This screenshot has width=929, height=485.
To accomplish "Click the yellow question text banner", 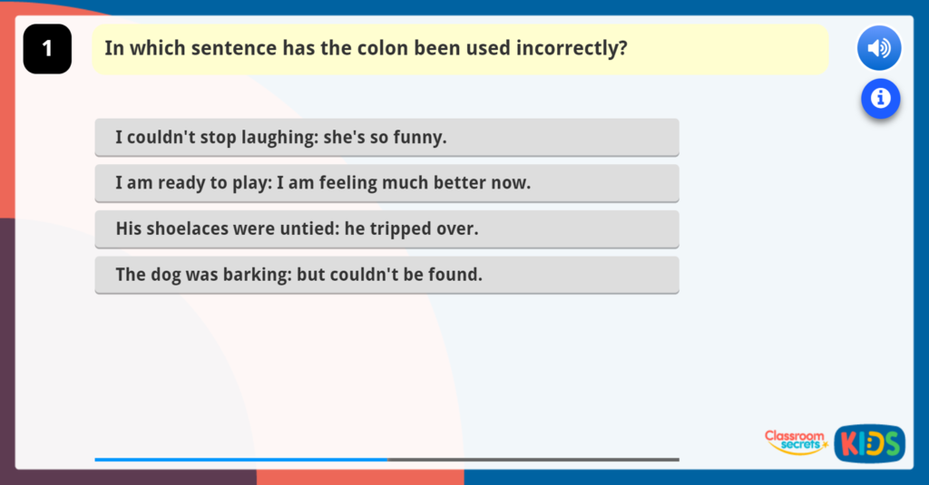I will [x=460, y=49].
